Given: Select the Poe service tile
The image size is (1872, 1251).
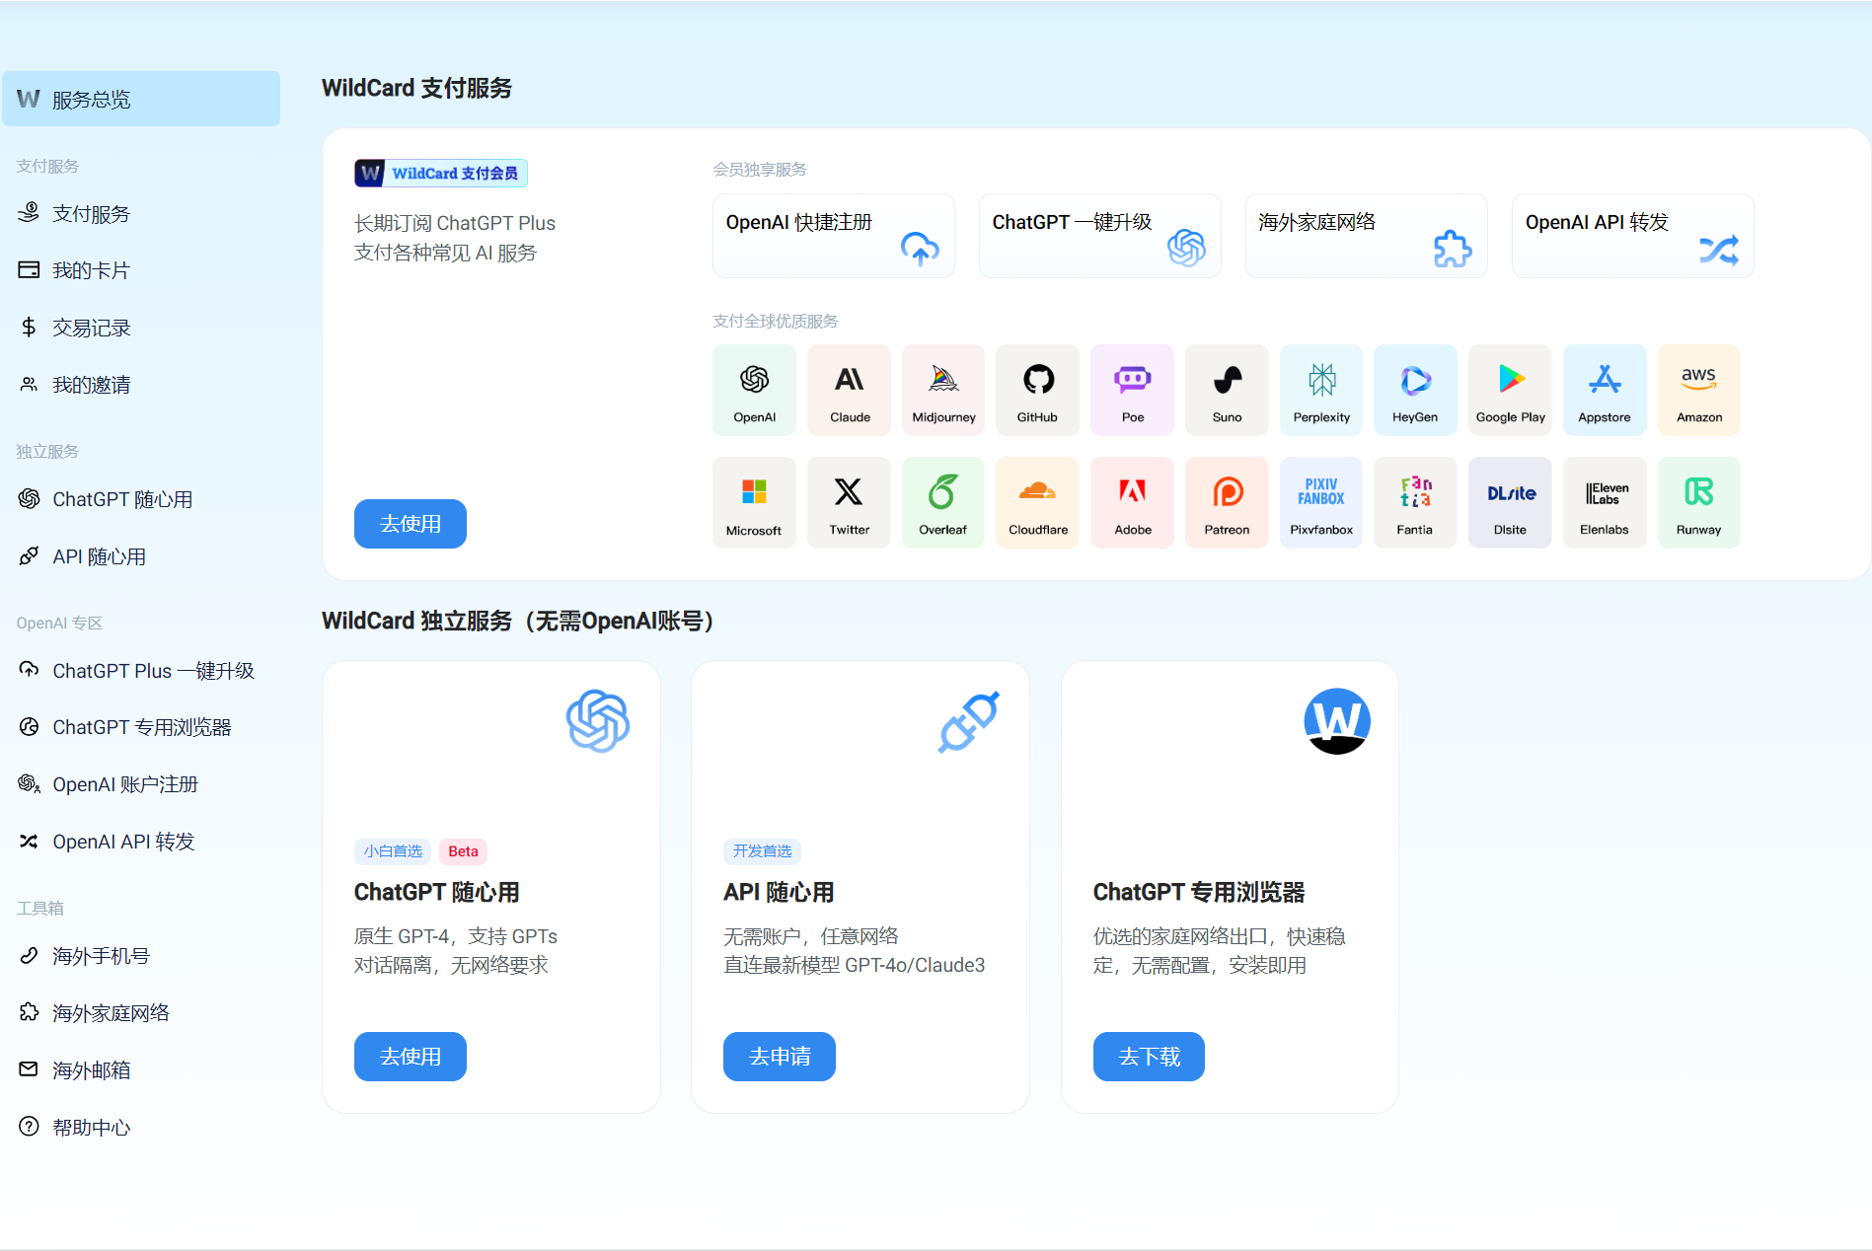Looking at the screenshot, I should click(x=1132, y=390).
